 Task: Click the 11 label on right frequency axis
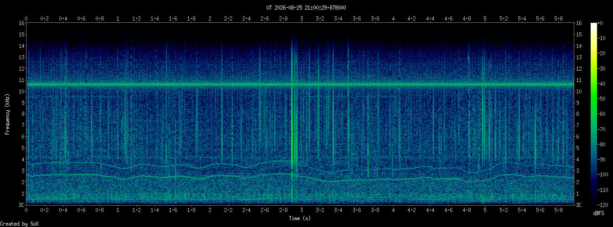click(x=579, y=80)
